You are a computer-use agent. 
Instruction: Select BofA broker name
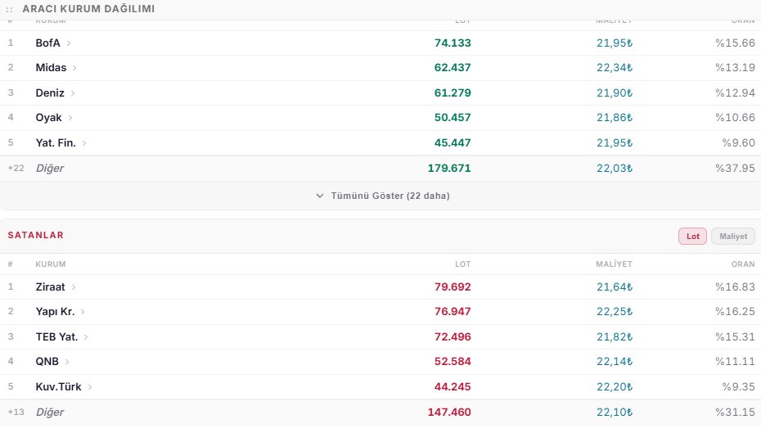(x=47, y=43)
